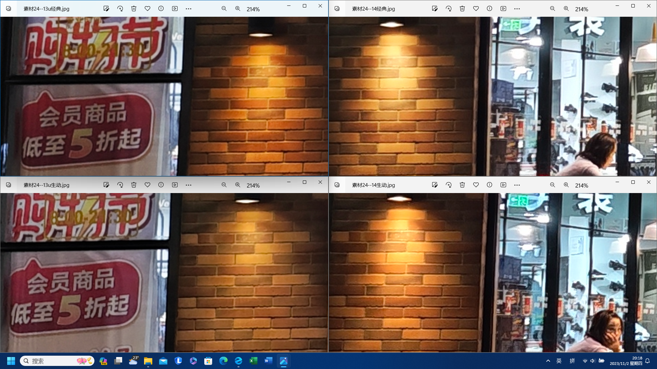Screen dimensions: 657x369
Task: Zoom out in 素材24--13u生动.jpg window
Action: pos(224,185)
